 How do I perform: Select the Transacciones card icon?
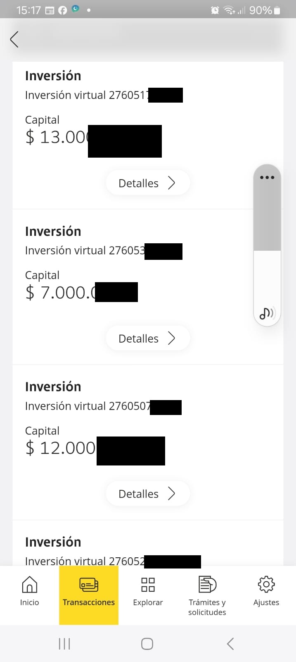click(x=89, y=584)
